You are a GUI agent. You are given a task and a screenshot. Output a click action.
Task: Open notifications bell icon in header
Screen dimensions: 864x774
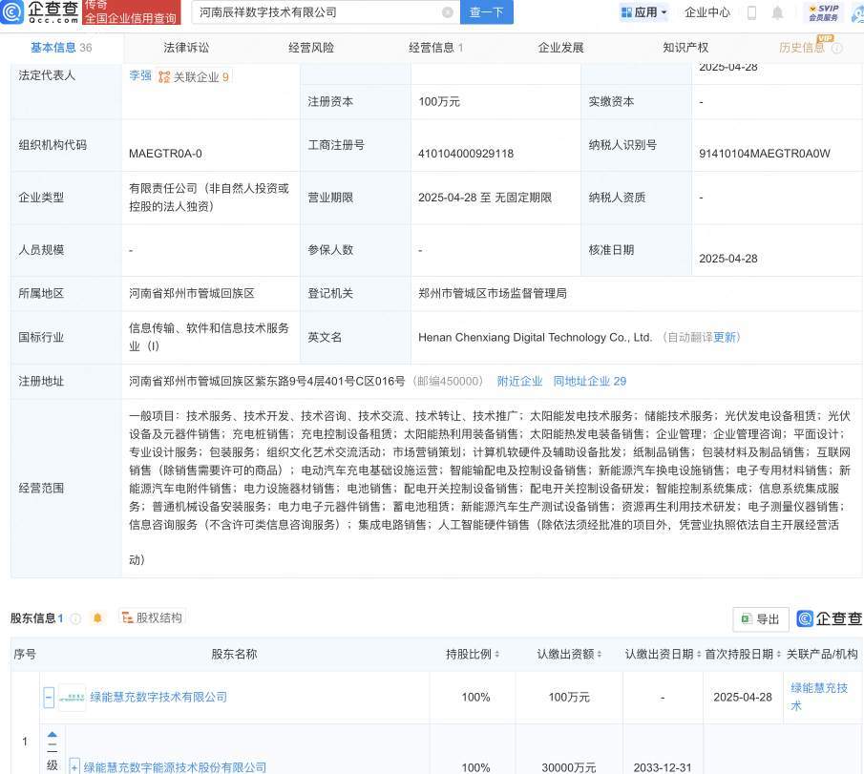pyautogui.click(x=777, y=12)
